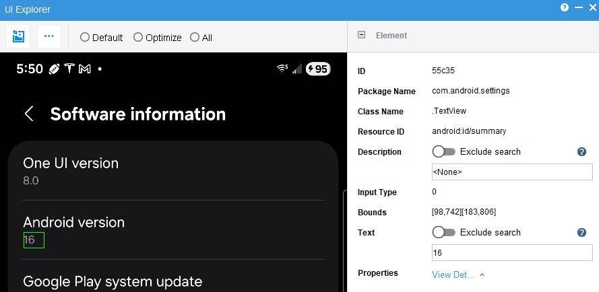This screenshot has height=292, width=599.
Task: Click help icon next to Text field
Action: click(x=581, y=233)
